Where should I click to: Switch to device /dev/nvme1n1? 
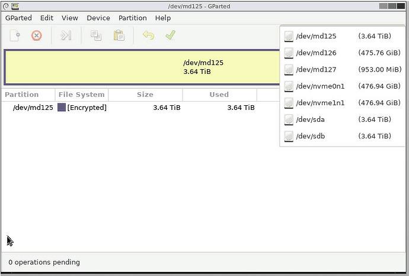coord(343,103)
